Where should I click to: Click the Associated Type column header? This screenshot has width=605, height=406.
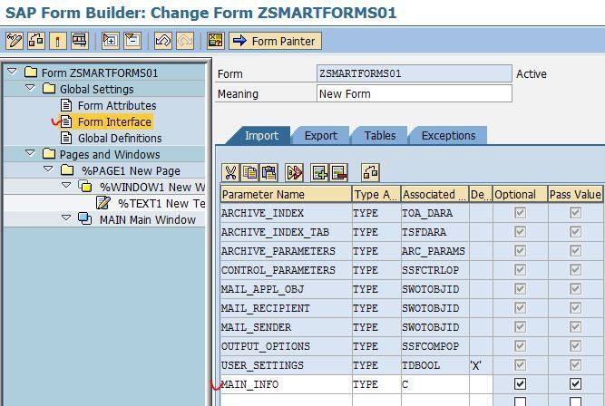pos(434,194)
